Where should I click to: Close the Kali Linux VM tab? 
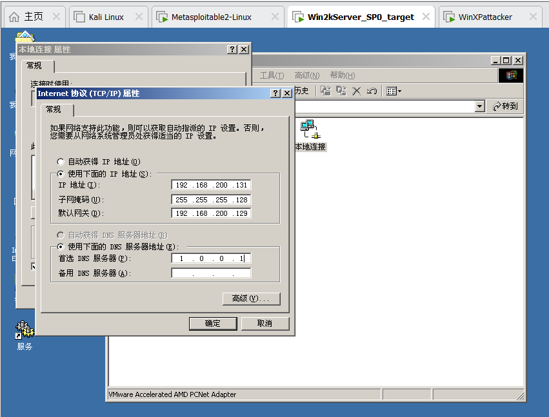point(139,17)
